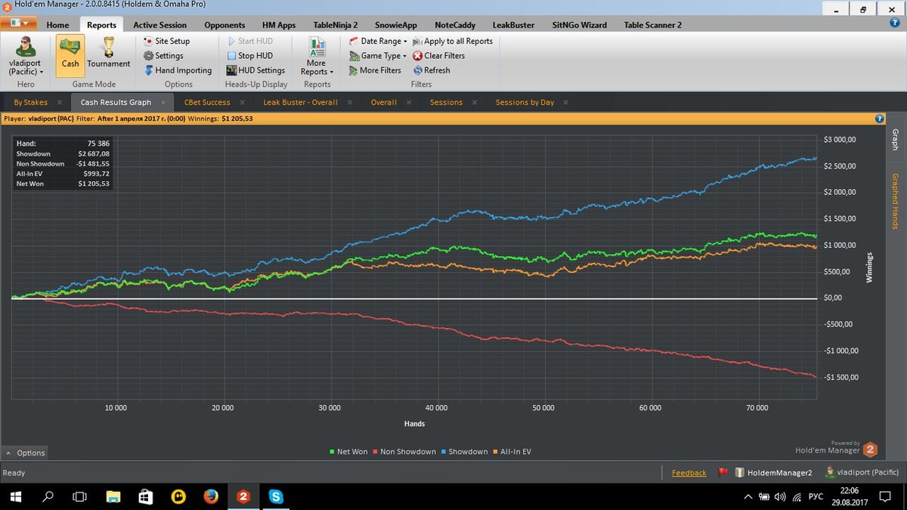The image size is (907, 510).
Task: Open Skype from the taskbar
Action: pos(276,496)
